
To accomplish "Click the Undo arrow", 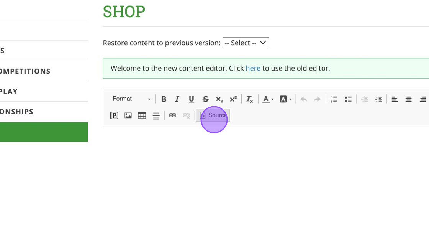I will click(x=303, y=99).
